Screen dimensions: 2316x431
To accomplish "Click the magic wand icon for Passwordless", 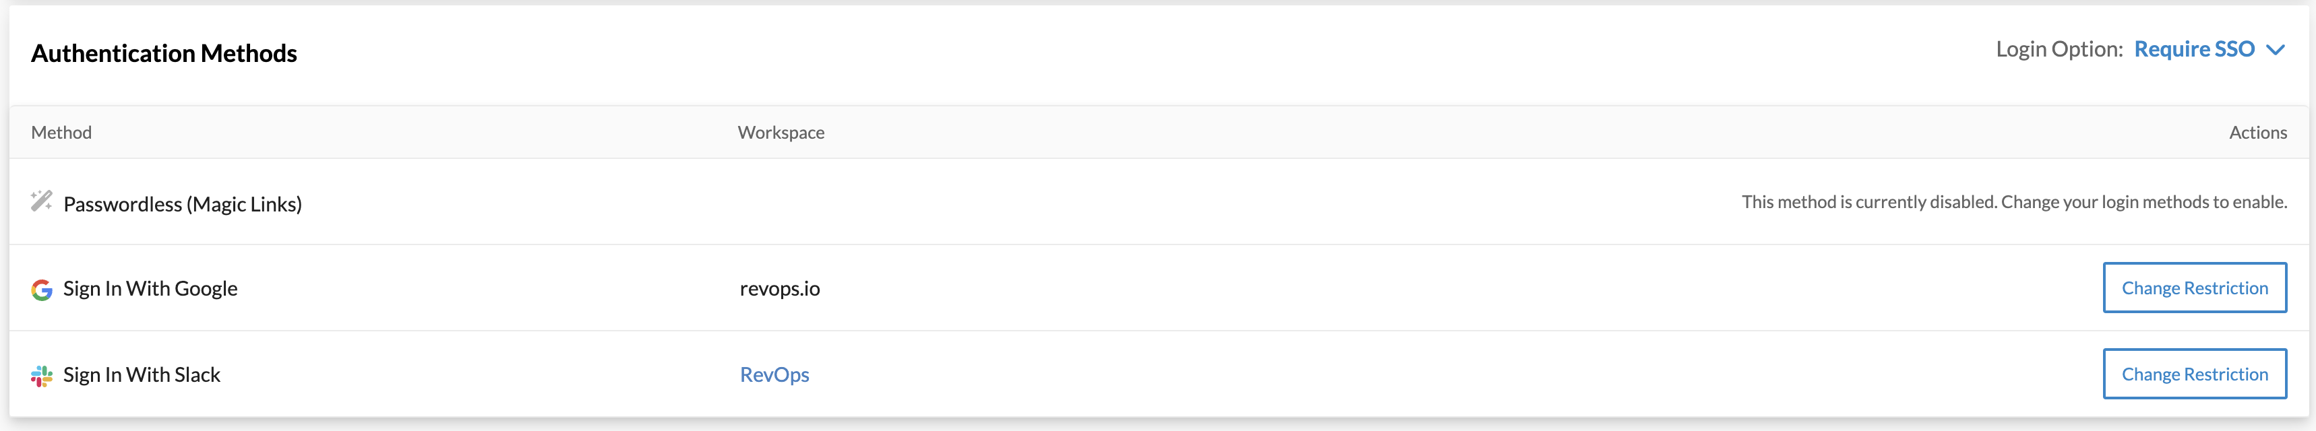I will [x=41, y=201].
